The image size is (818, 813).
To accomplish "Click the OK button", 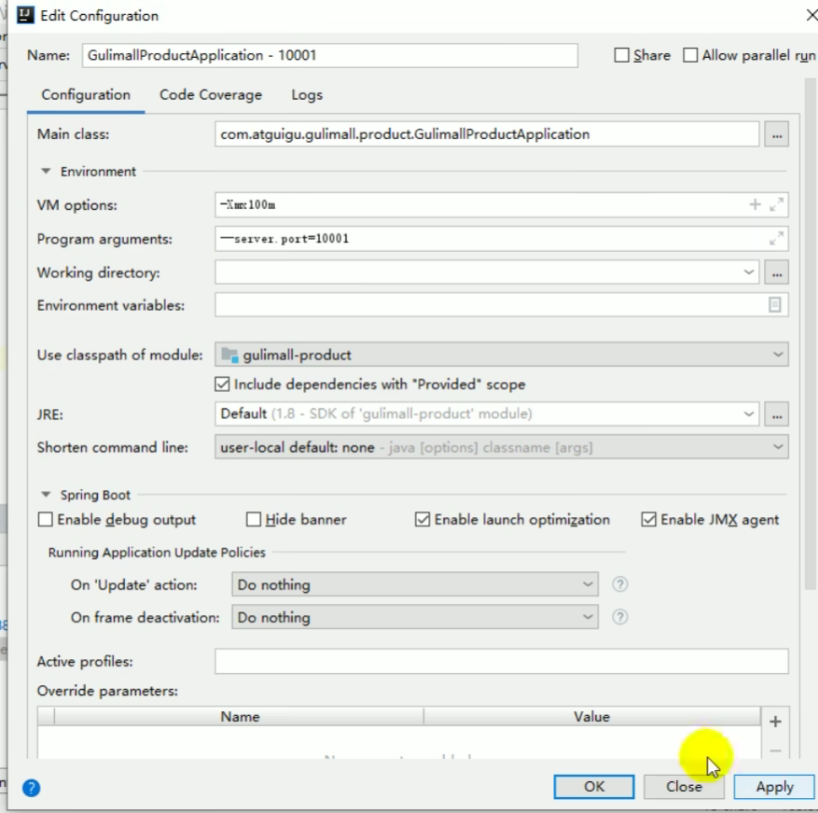I will (x=593, y=787).
